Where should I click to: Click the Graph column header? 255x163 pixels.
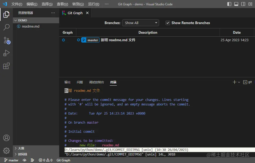click(x=68, y=32)
